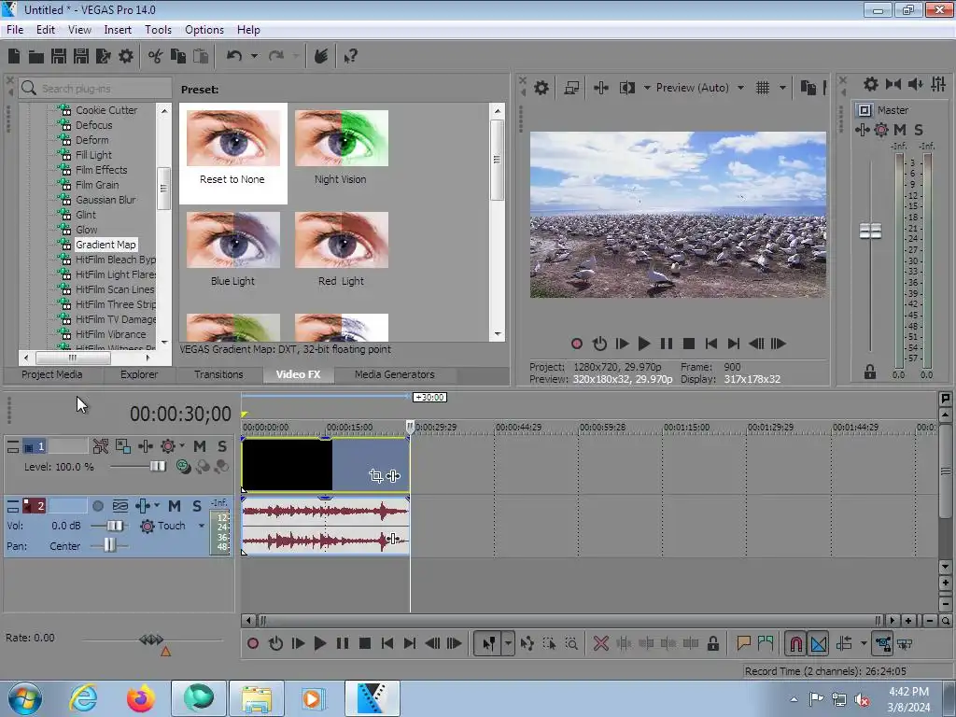Copy snapshot to clipboard in preview
The width and height of the screenshot is (956, 717).
click(808, 88)
